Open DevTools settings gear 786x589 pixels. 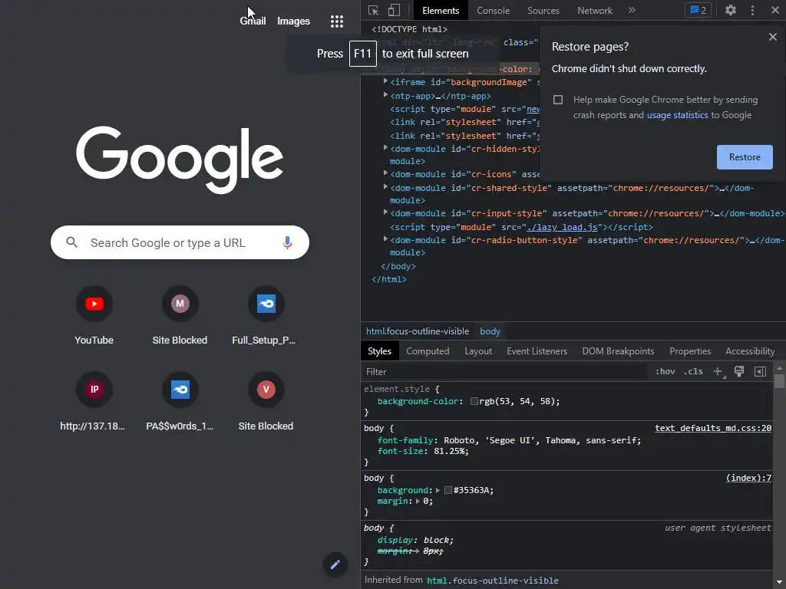click(731, 10)
